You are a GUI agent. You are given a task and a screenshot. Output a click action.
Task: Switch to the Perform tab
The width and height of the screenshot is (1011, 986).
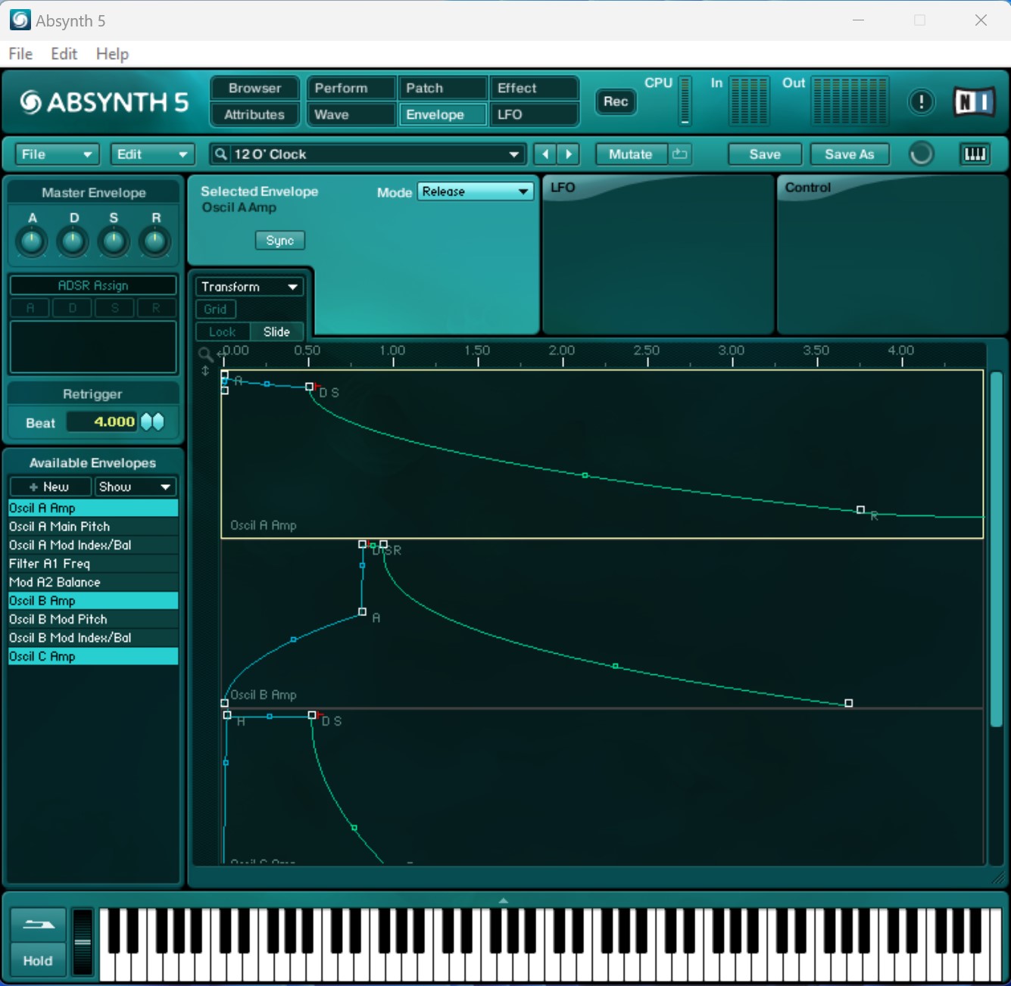point(351,88)
